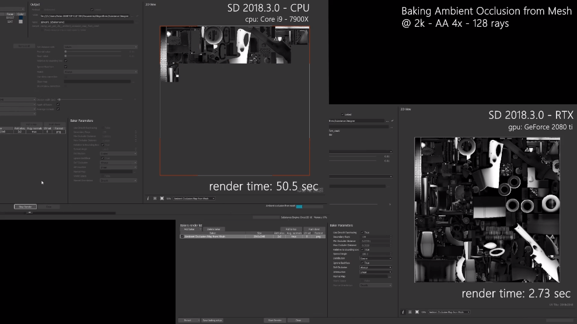Click the Close button in the RTX window
This screenshot has height=324, width=577.
(x=298, y=321)
